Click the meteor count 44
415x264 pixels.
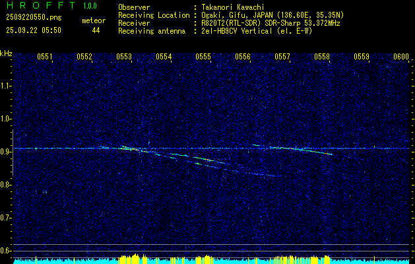[96, 30]
